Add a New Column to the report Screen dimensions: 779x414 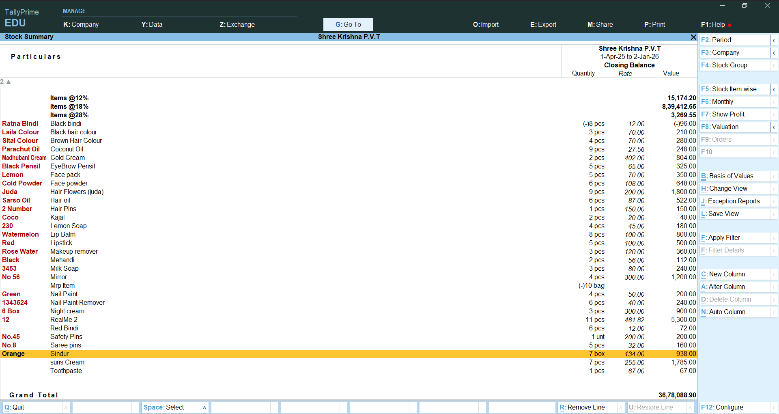[x=734, y=274]
